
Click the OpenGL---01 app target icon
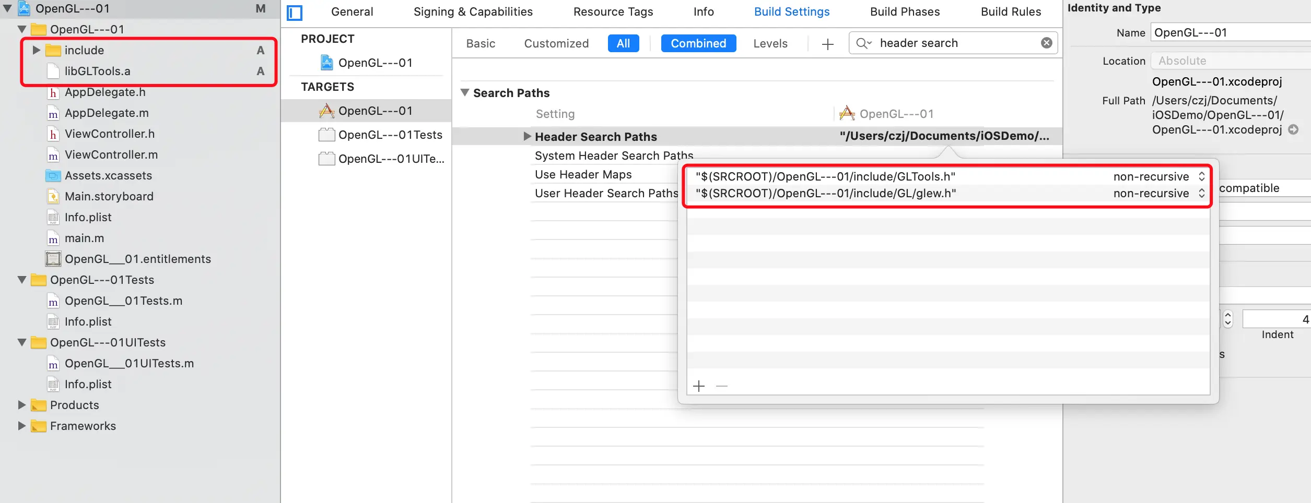coord(327,111)
